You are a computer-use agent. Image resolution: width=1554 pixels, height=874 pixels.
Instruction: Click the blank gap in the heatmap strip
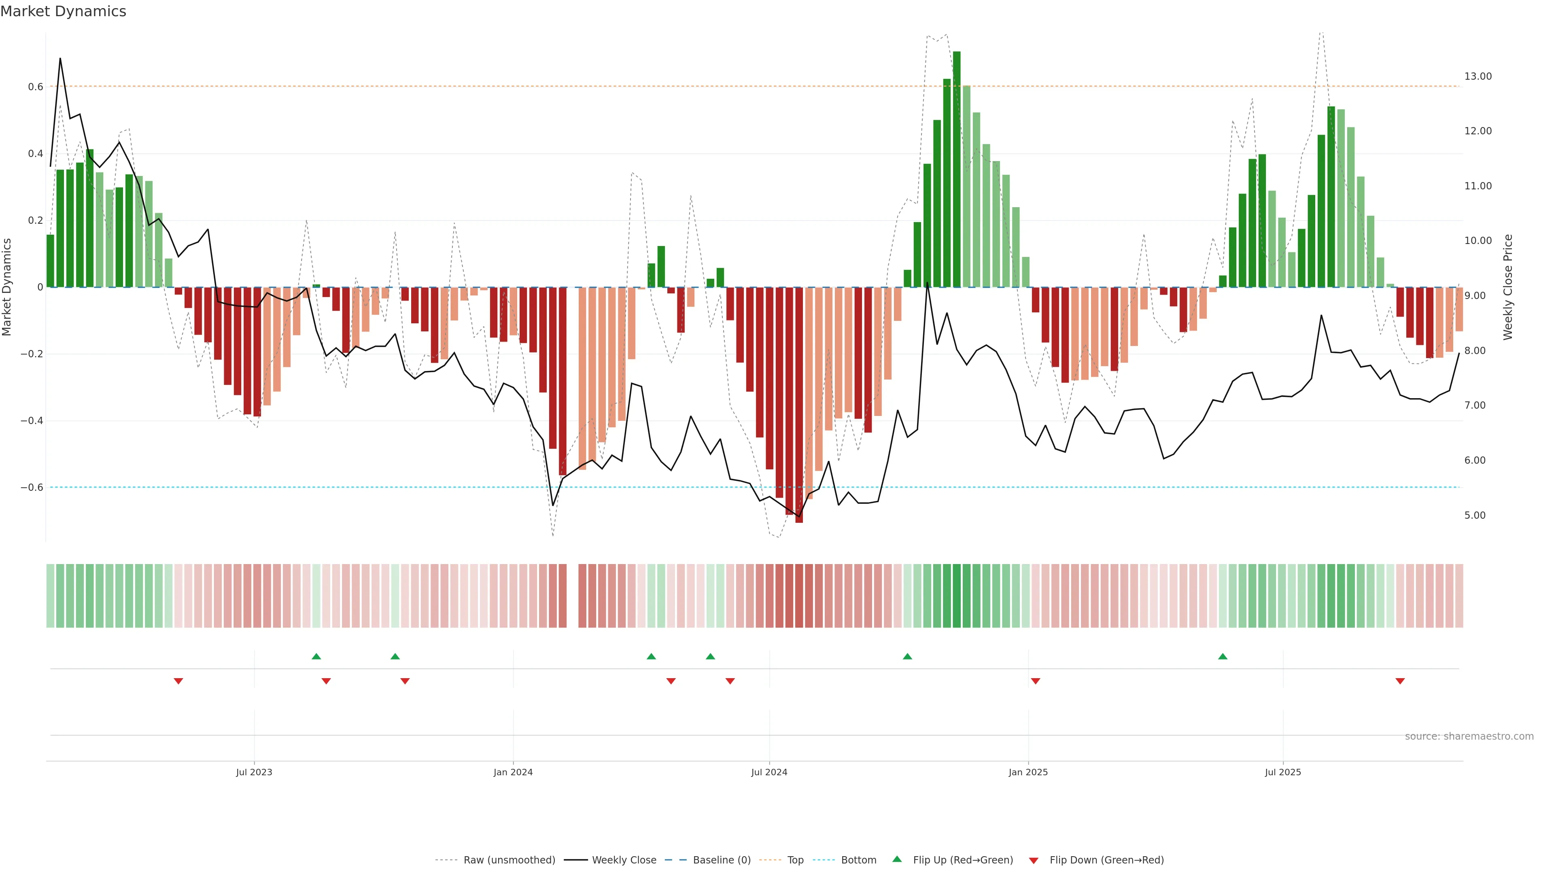pyautogui.click(x=573, y=596)
